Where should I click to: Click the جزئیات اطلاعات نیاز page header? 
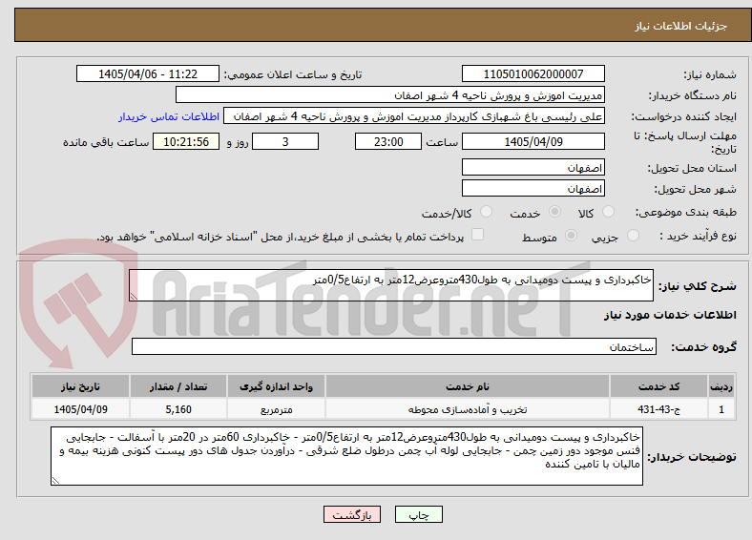[x=681, y=26]
